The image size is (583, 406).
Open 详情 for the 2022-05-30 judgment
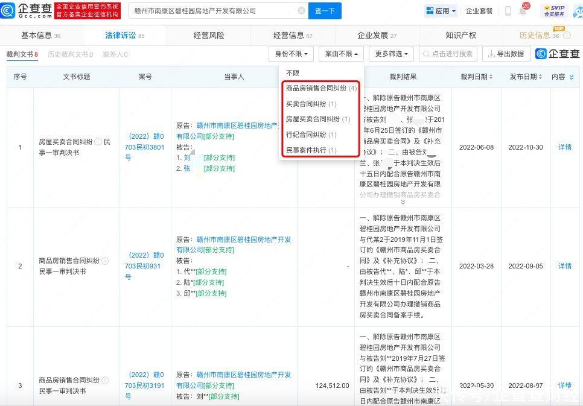[x=564, y=385]
